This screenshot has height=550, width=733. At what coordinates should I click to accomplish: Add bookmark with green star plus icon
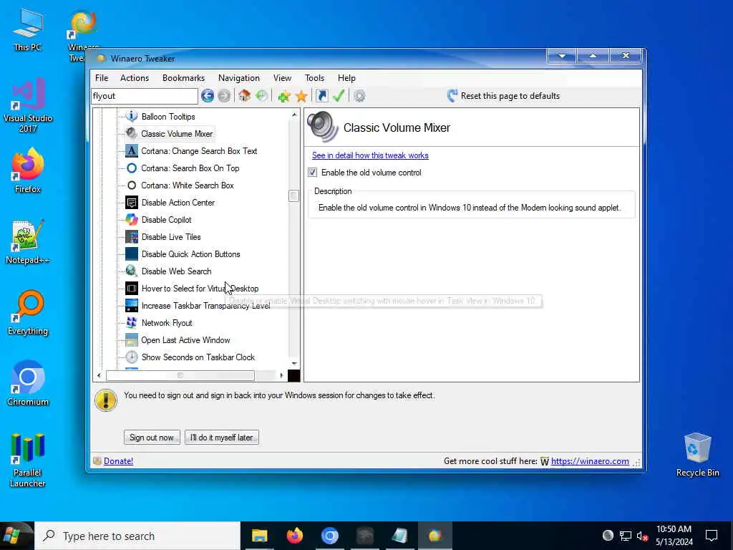pyautogui.click(x=283, y=97)
